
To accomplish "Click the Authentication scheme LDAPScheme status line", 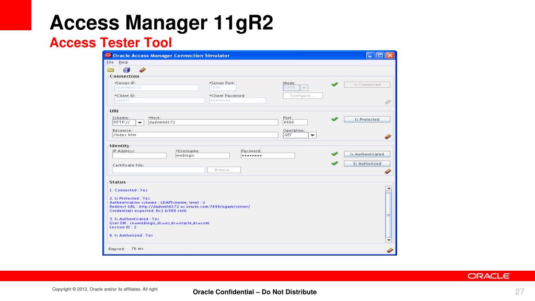I will click(157, 202).
